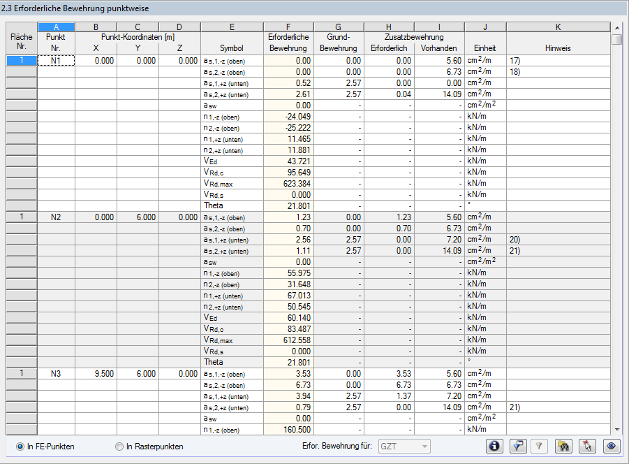Click the Hinweis column header K
Image resolution: width=629 pixels, height=464 pixels.
click(558, 27)
